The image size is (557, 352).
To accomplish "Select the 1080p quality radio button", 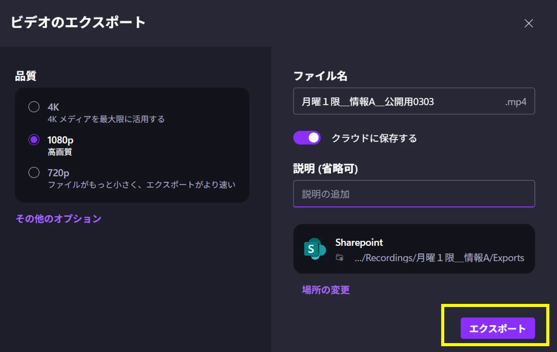I will [34, 140].
